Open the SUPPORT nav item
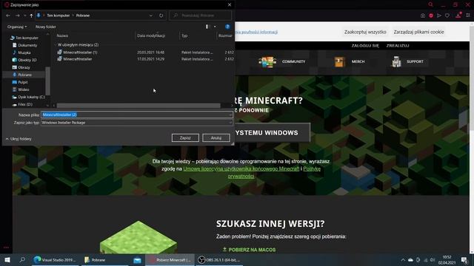Viewport: 474px width, 266px height. click(x=407, y=61)
